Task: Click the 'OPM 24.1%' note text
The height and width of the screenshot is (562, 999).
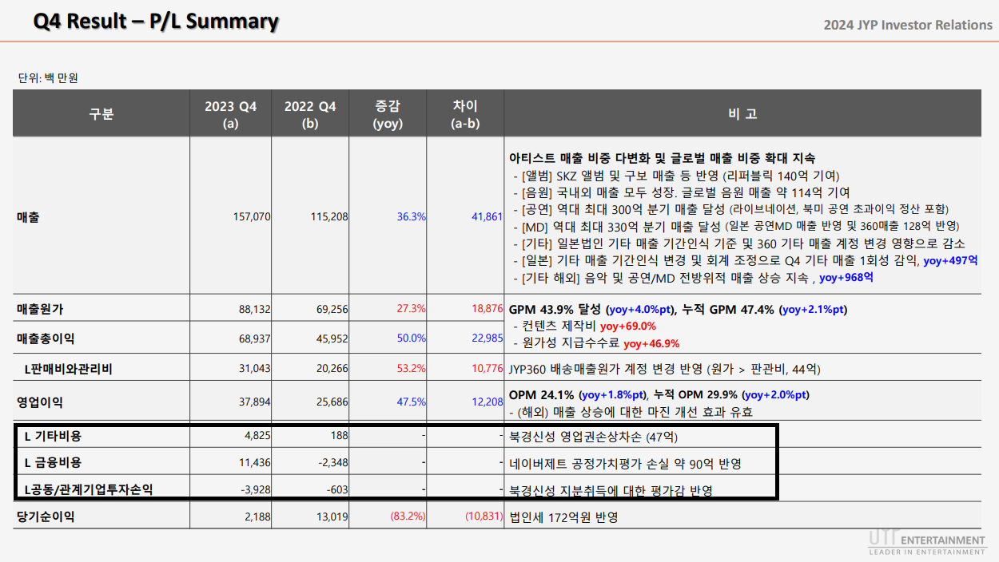Action: (x=541, y=394)
